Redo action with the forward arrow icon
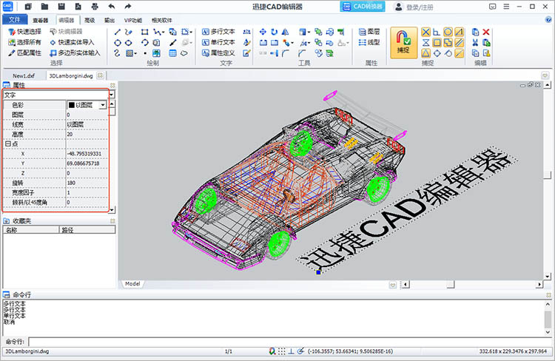The height and width of the screenshot is (361, 555). pyautogui.click(x=128, y=7)
